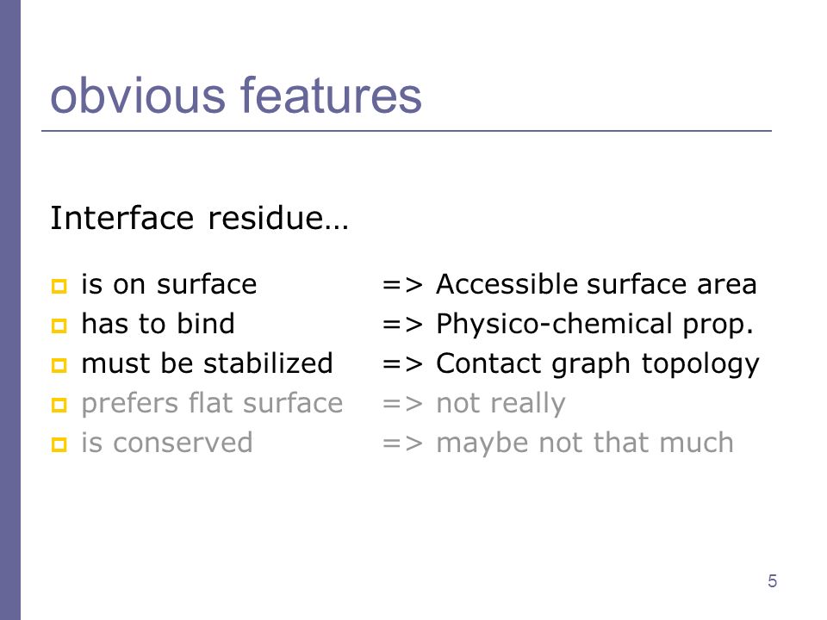Click the greyed "is conserved" text
This screenshot has height=620, width=827.
coord(166,443)
